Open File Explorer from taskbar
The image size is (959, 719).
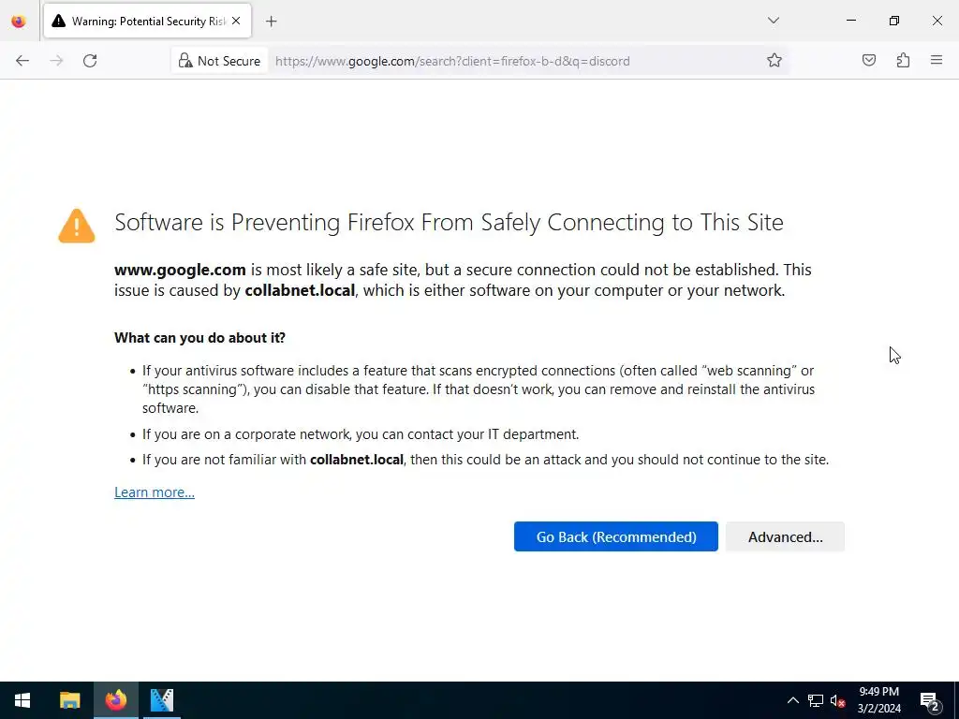(x=70, y=700)
